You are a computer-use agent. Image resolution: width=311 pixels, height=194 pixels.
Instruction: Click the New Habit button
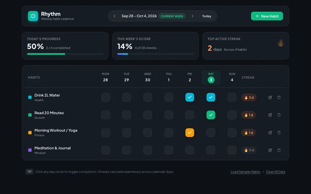pyautogui.click(x=267, y=16)
